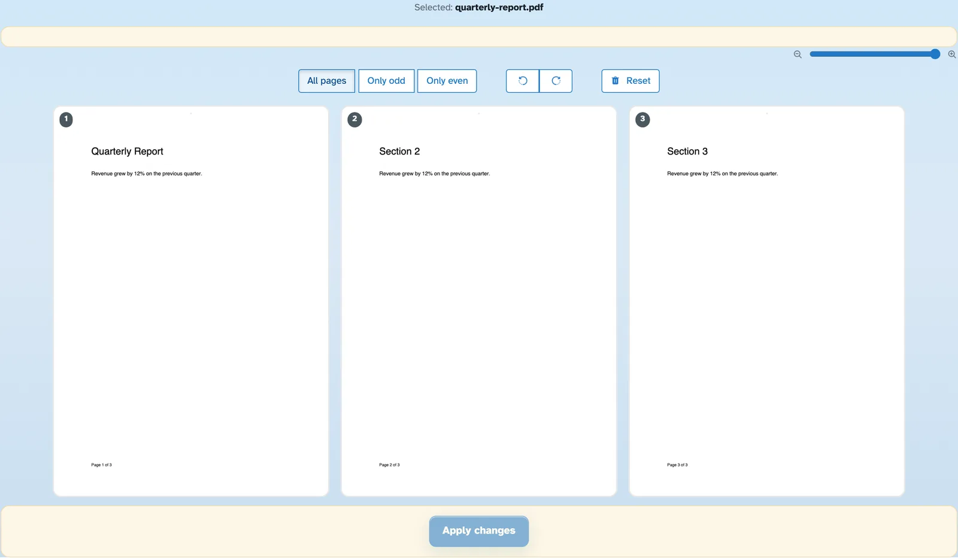Screen dimensions: 958x558
Task: Select the Only odd pages filter
Action: click(386, 81)
